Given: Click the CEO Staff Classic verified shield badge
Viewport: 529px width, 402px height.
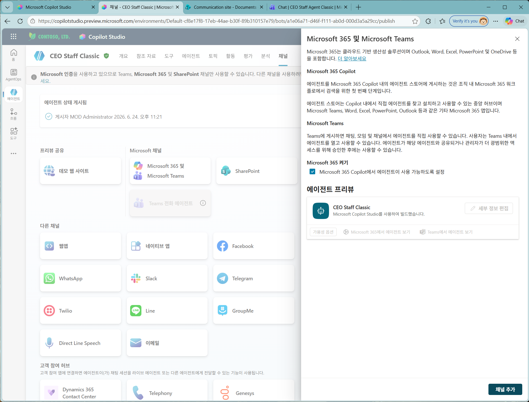Looking at the screenshot, I should click(x=106, y=56).
